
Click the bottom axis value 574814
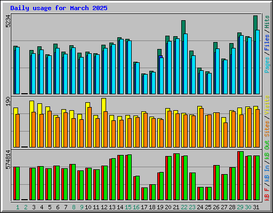pyautogui.click(x=8, y=160)
